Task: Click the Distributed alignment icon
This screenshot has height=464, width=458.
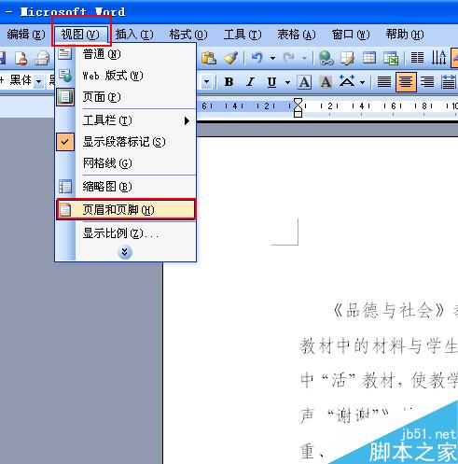Action: click(x=449, y=82)
